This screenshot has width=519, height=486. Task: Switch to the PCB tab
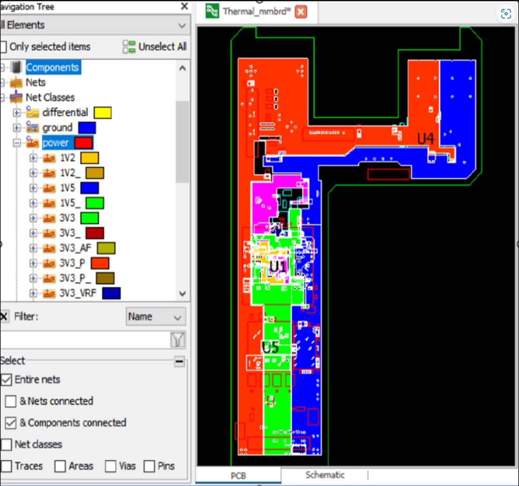238,475
